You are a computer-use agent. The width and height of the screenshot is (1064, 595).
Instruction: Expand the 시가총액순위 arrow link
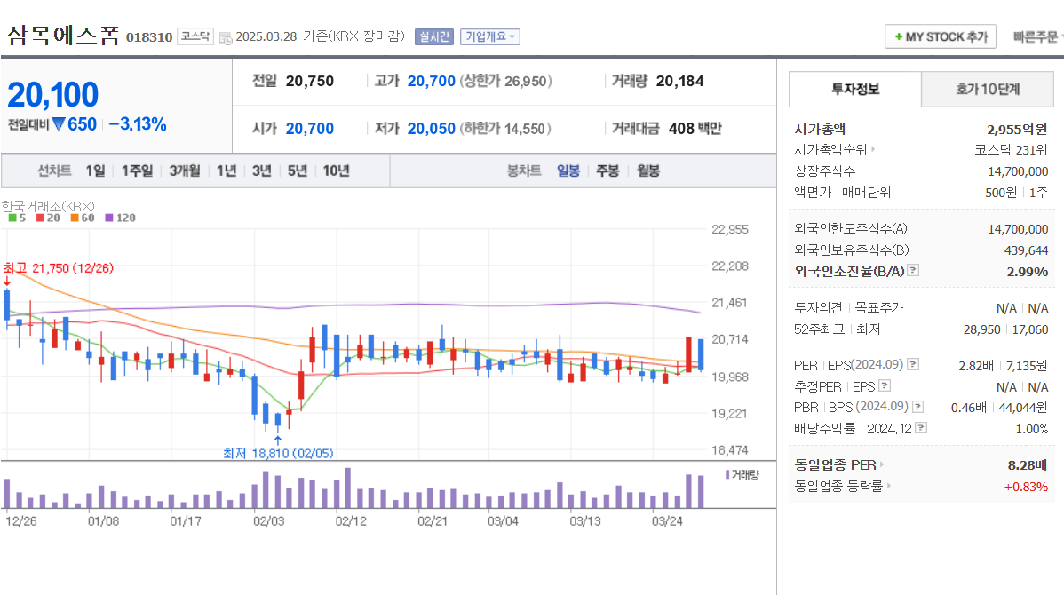pos(873,149)
